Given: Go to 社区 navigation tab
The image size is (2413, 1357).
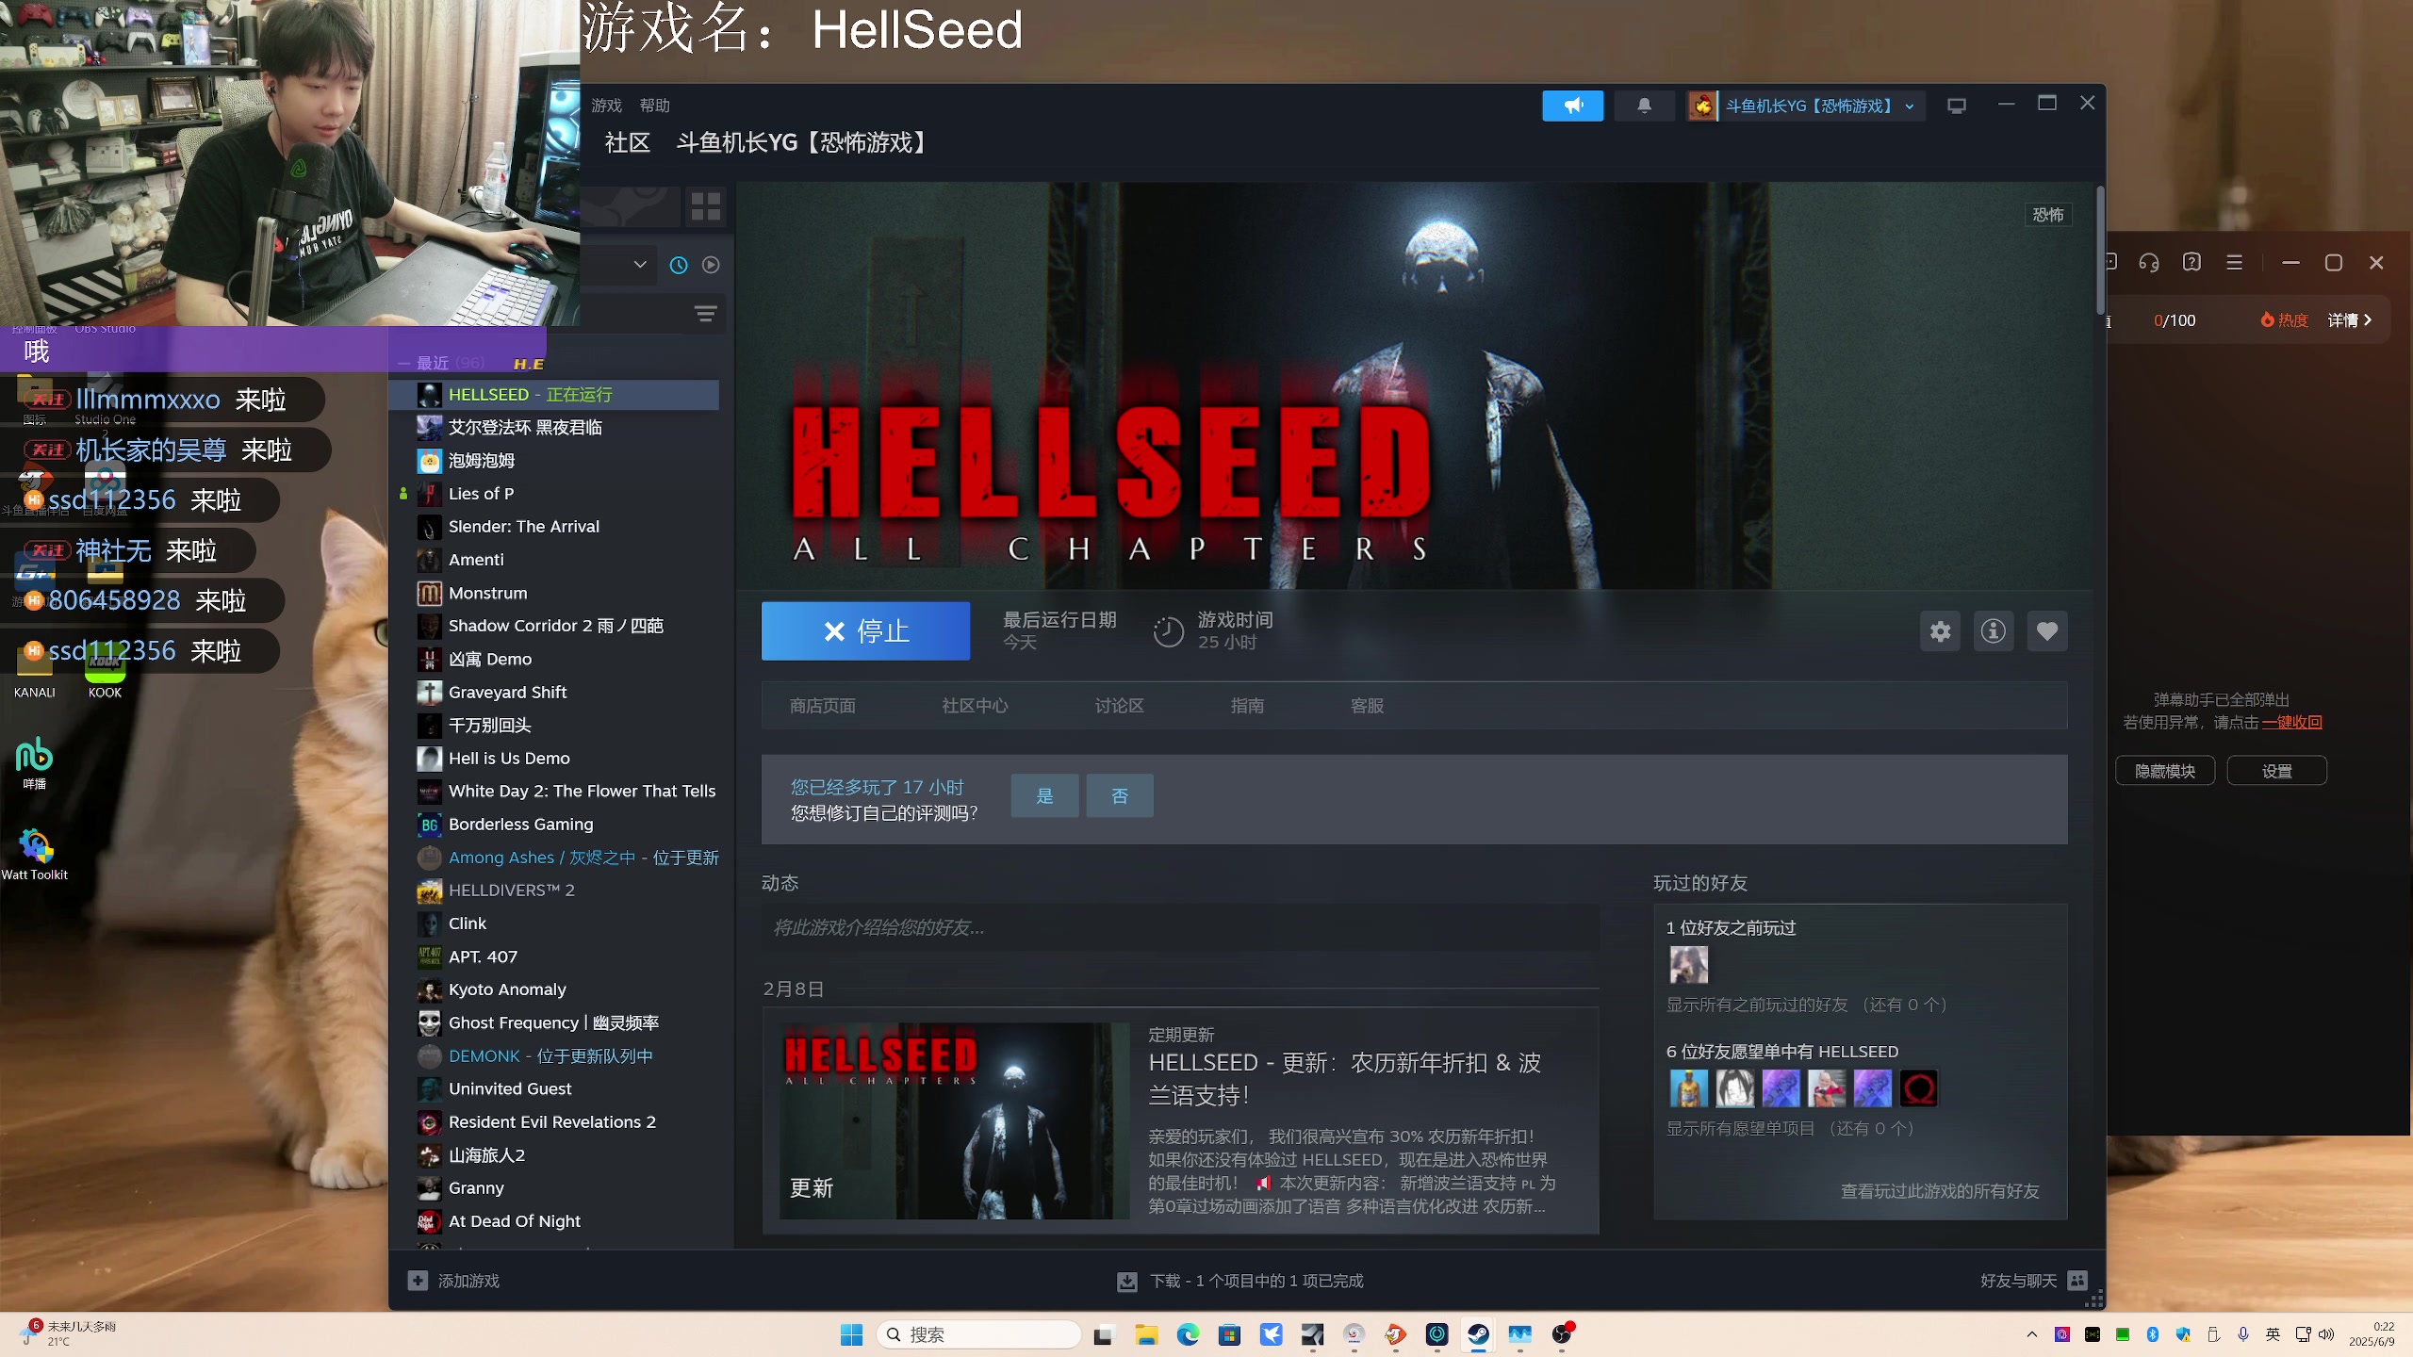Looking at the screenshot, I should tap(627, 142).
